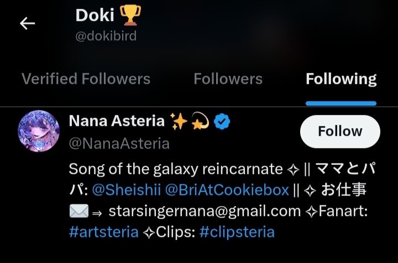
Task: Click the Nana Asteria display name
Action: coord(117,121)
